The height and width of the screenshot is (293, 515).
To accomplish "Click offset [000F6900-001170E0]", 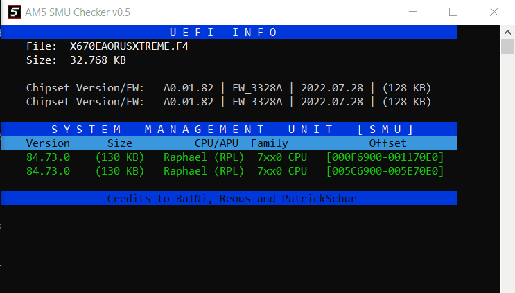I will (x=385, y=157).
